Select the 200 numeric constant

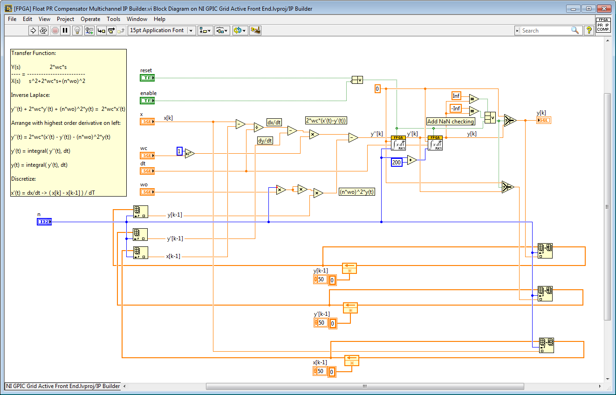(x=397, y=162)
